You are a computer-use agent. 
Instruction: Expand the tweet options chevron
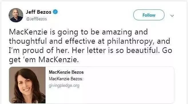point(172,16)
